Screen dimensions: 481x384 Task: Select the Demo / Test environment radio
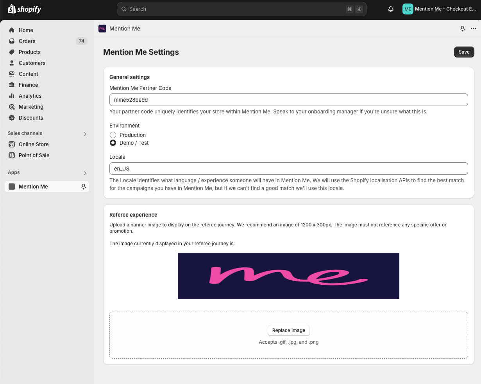click(113, 143)
